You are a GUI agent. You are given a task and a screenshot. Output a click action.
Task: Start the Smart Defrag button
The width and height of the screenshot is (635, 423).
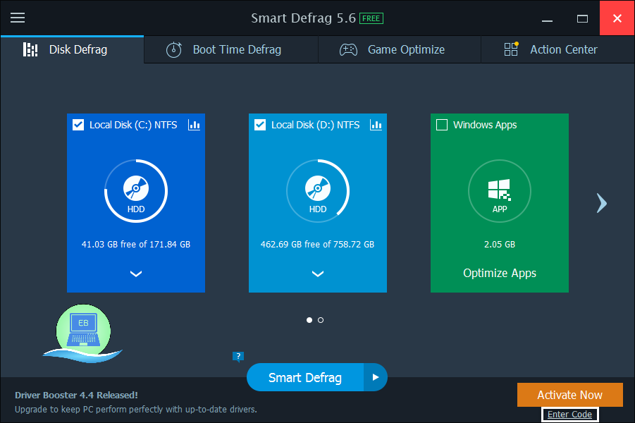pos(305,377)
